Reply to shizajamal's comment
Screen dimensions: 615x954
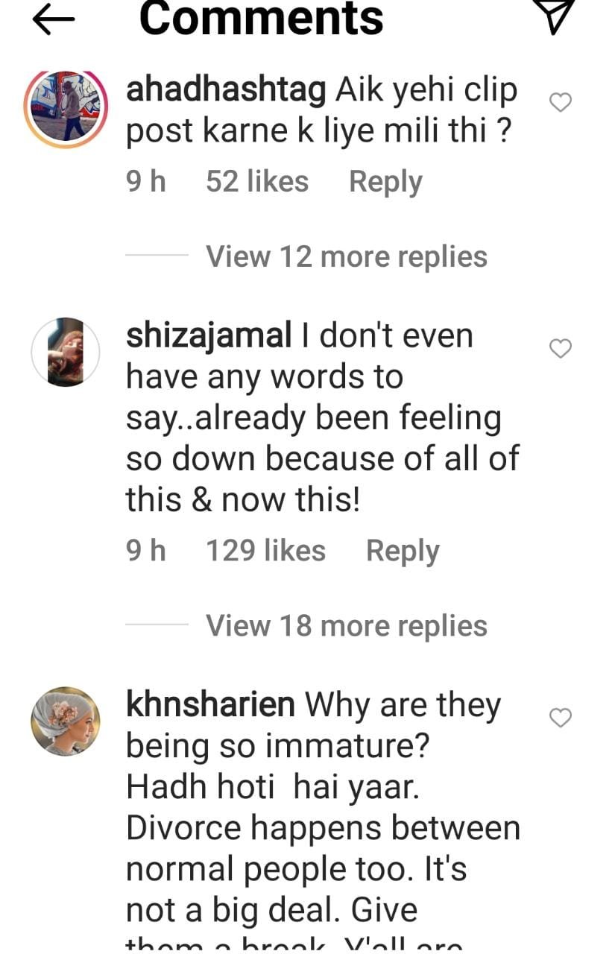[403, 552]
